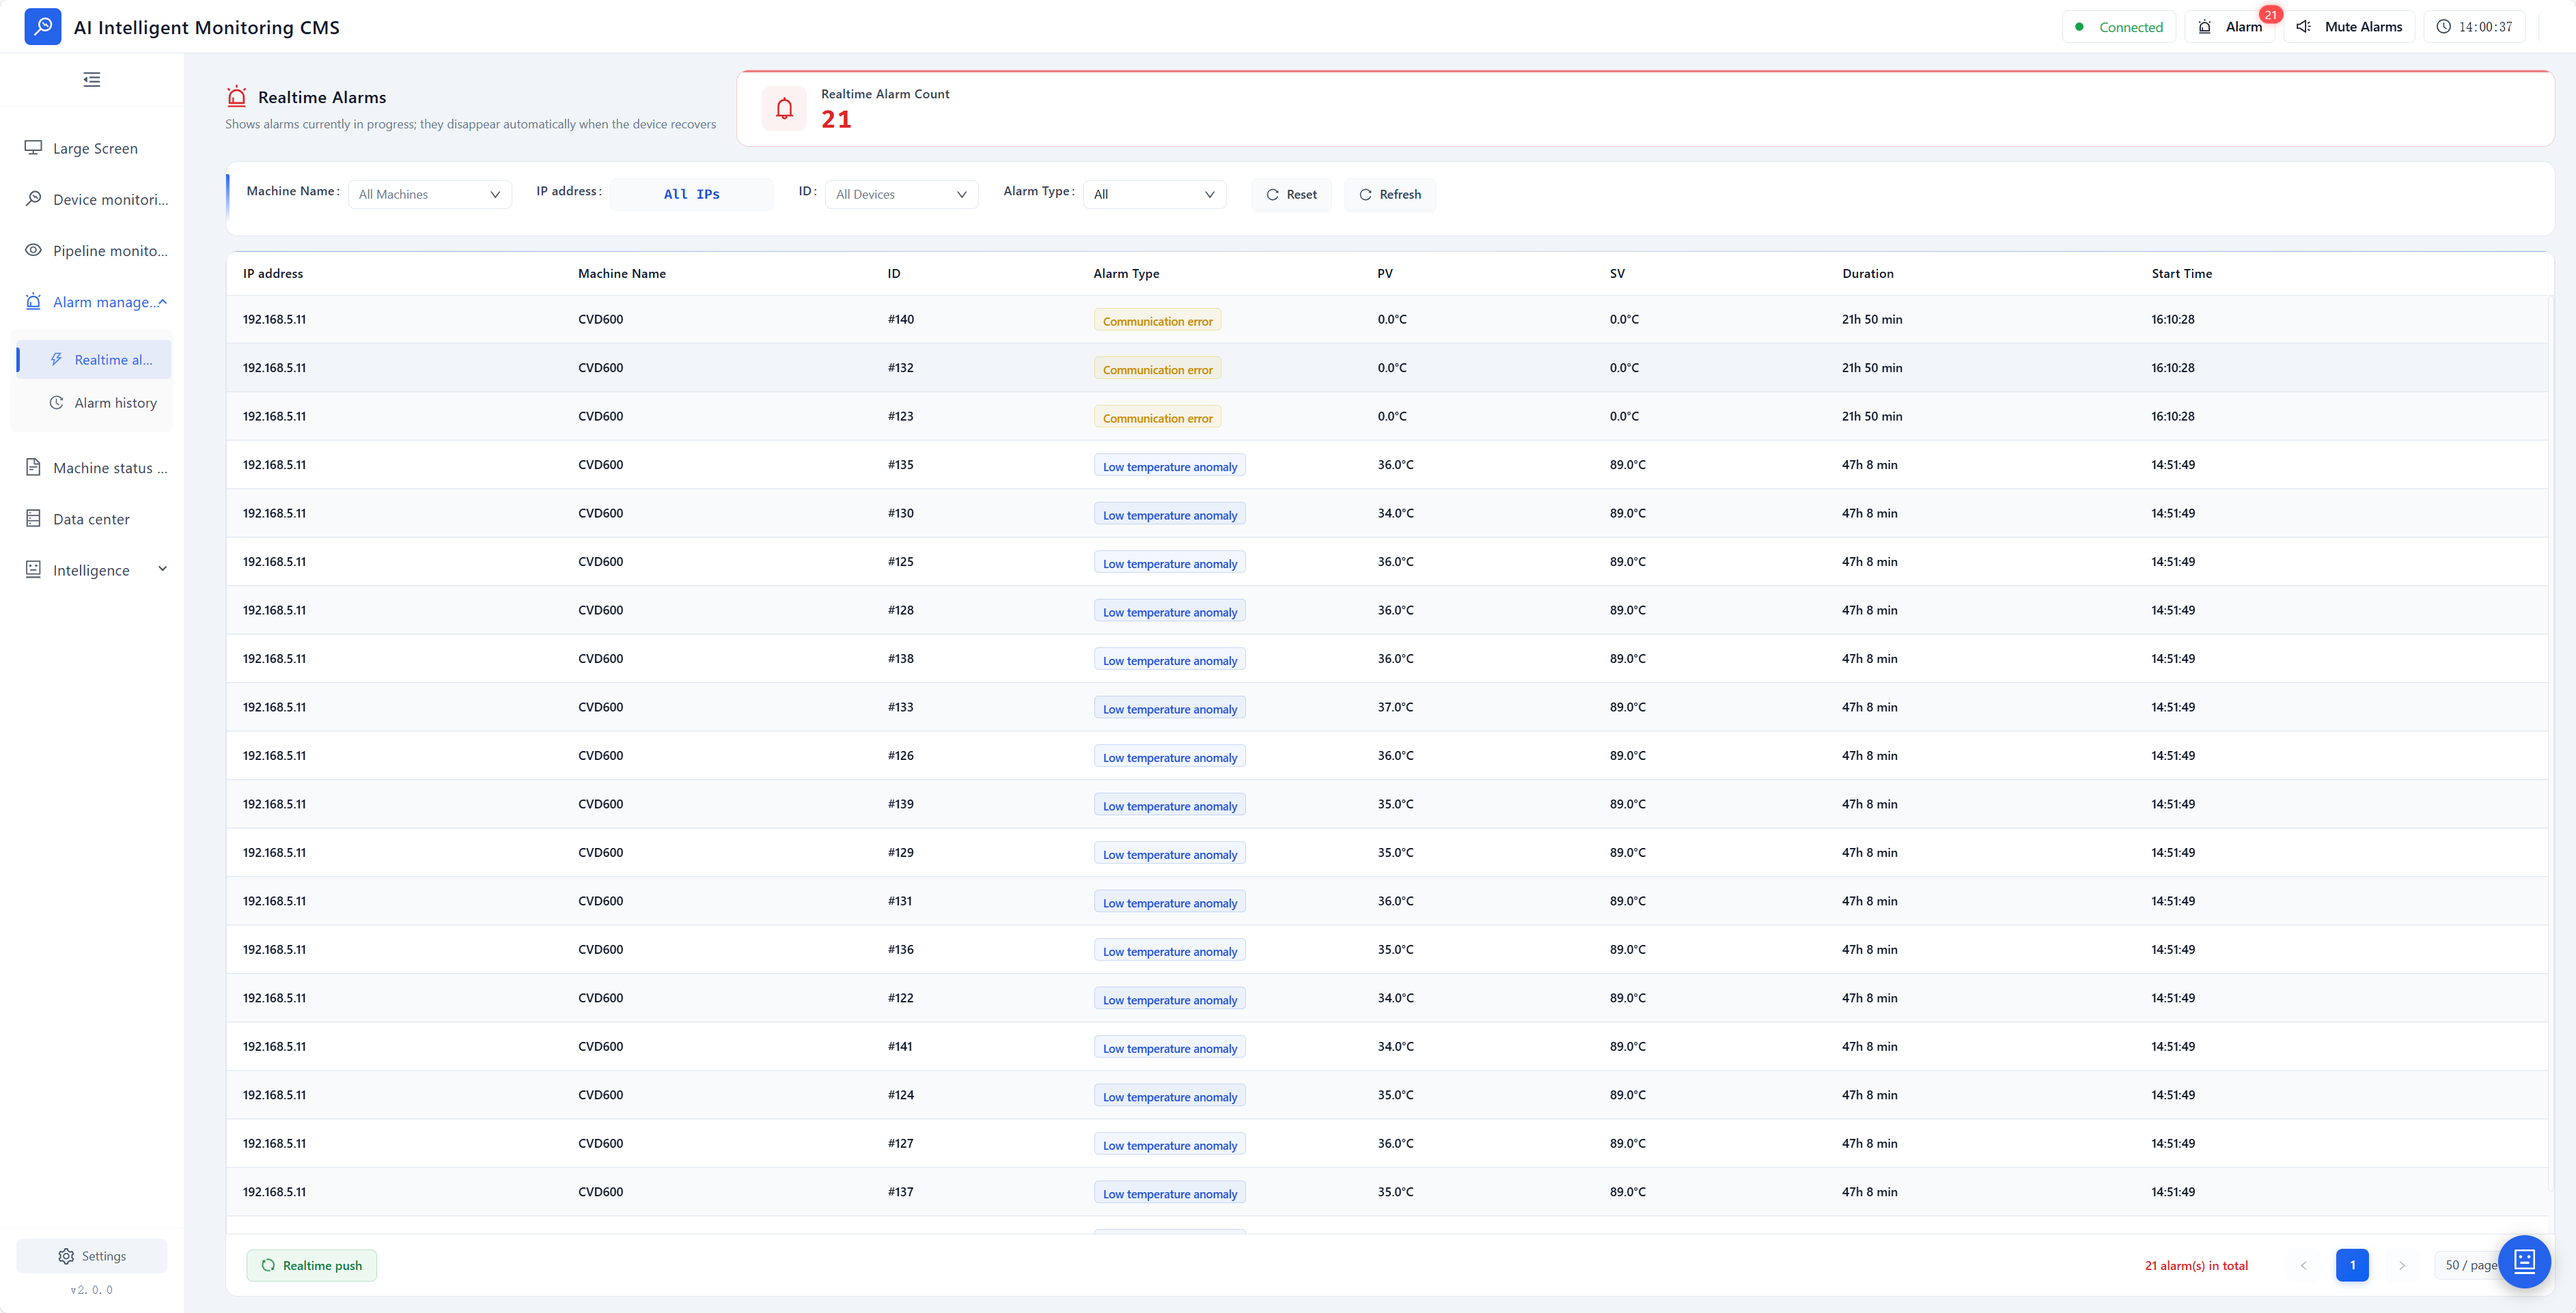
Task: Select page 1 in the pagination
Action: (2352, 1265)
